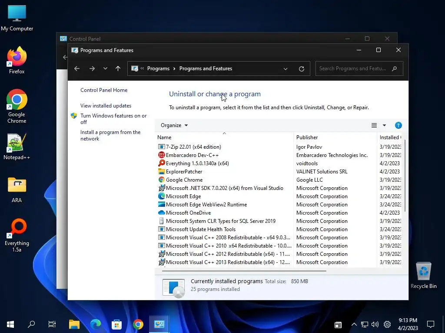Open recent locations dropdown arrow

click(105, 69)
